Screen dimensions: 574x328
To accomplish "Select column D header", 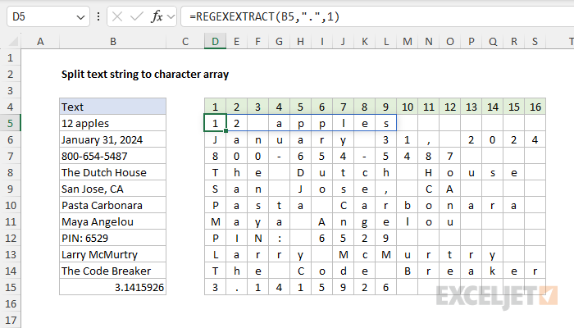I will [215, 41].
